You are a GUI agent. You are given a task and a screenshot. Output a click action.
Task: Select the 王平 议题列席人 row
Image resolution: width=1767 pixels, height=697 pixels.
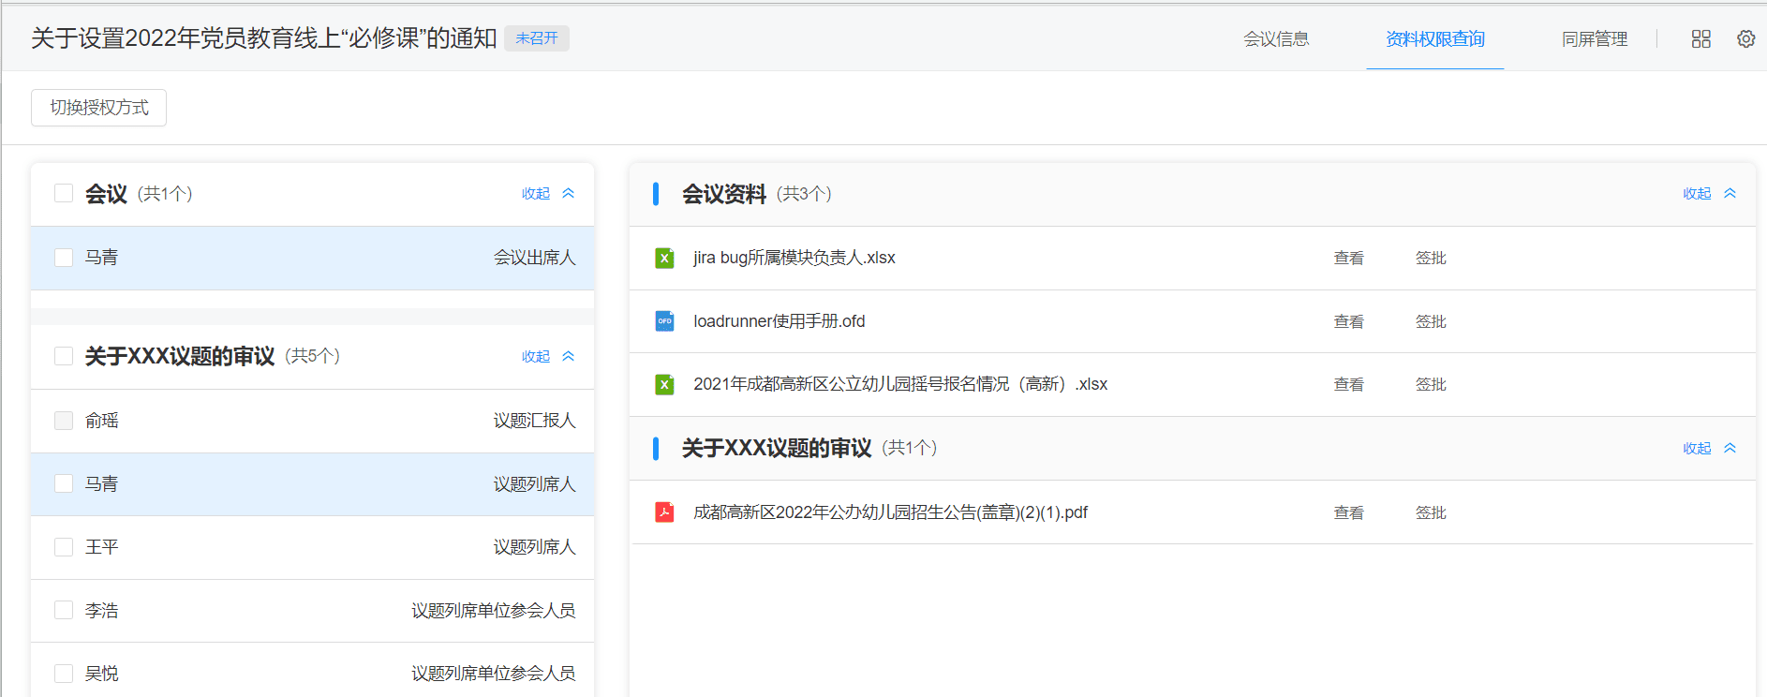pos(313,547)
